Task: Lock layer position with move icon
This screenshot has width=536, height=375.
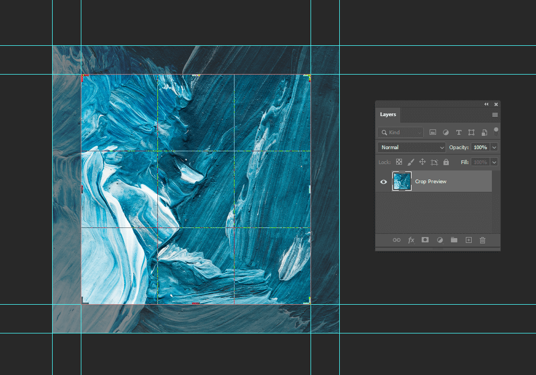Action: click(423, 162)
